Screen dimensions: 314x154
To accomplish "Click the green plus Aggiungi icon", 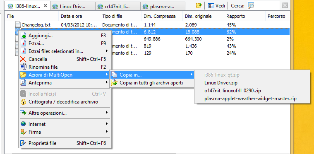I will [24, 36].
